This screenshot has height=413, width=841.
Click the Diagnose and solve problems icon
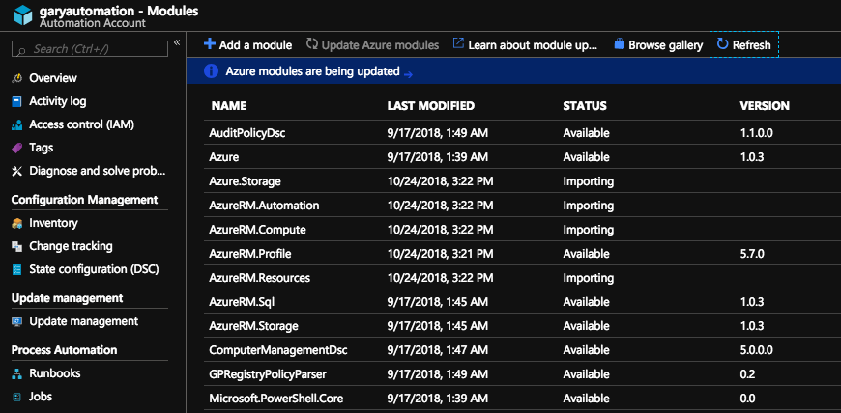pos(17,171)
